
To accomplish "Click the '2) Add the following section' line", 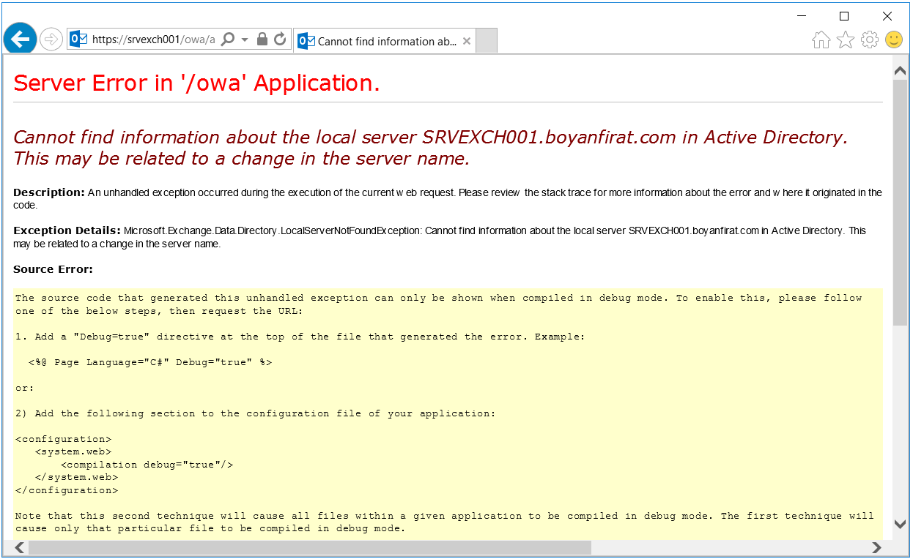I will pyautogui.click(x=256, y=413).
